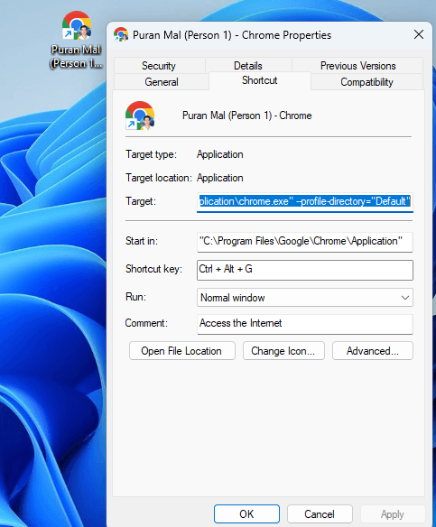Screen dimensions: 436x527
Task: Click the Cancel button
Action: click(x=320, y=513)
